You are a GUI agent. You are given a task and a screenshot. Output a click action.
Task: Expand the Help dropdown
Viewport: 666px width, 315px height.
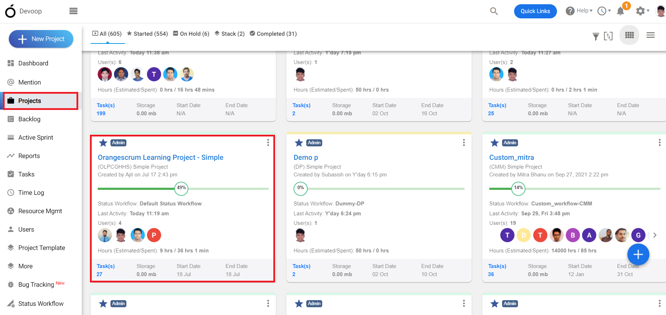(579, 11)
